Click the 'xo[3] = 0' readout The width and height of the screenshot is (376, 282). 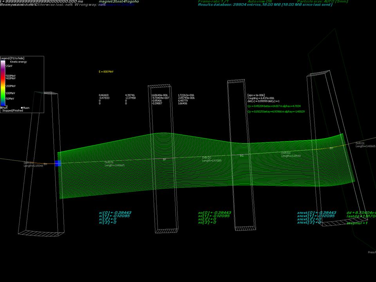pos(207,222)
